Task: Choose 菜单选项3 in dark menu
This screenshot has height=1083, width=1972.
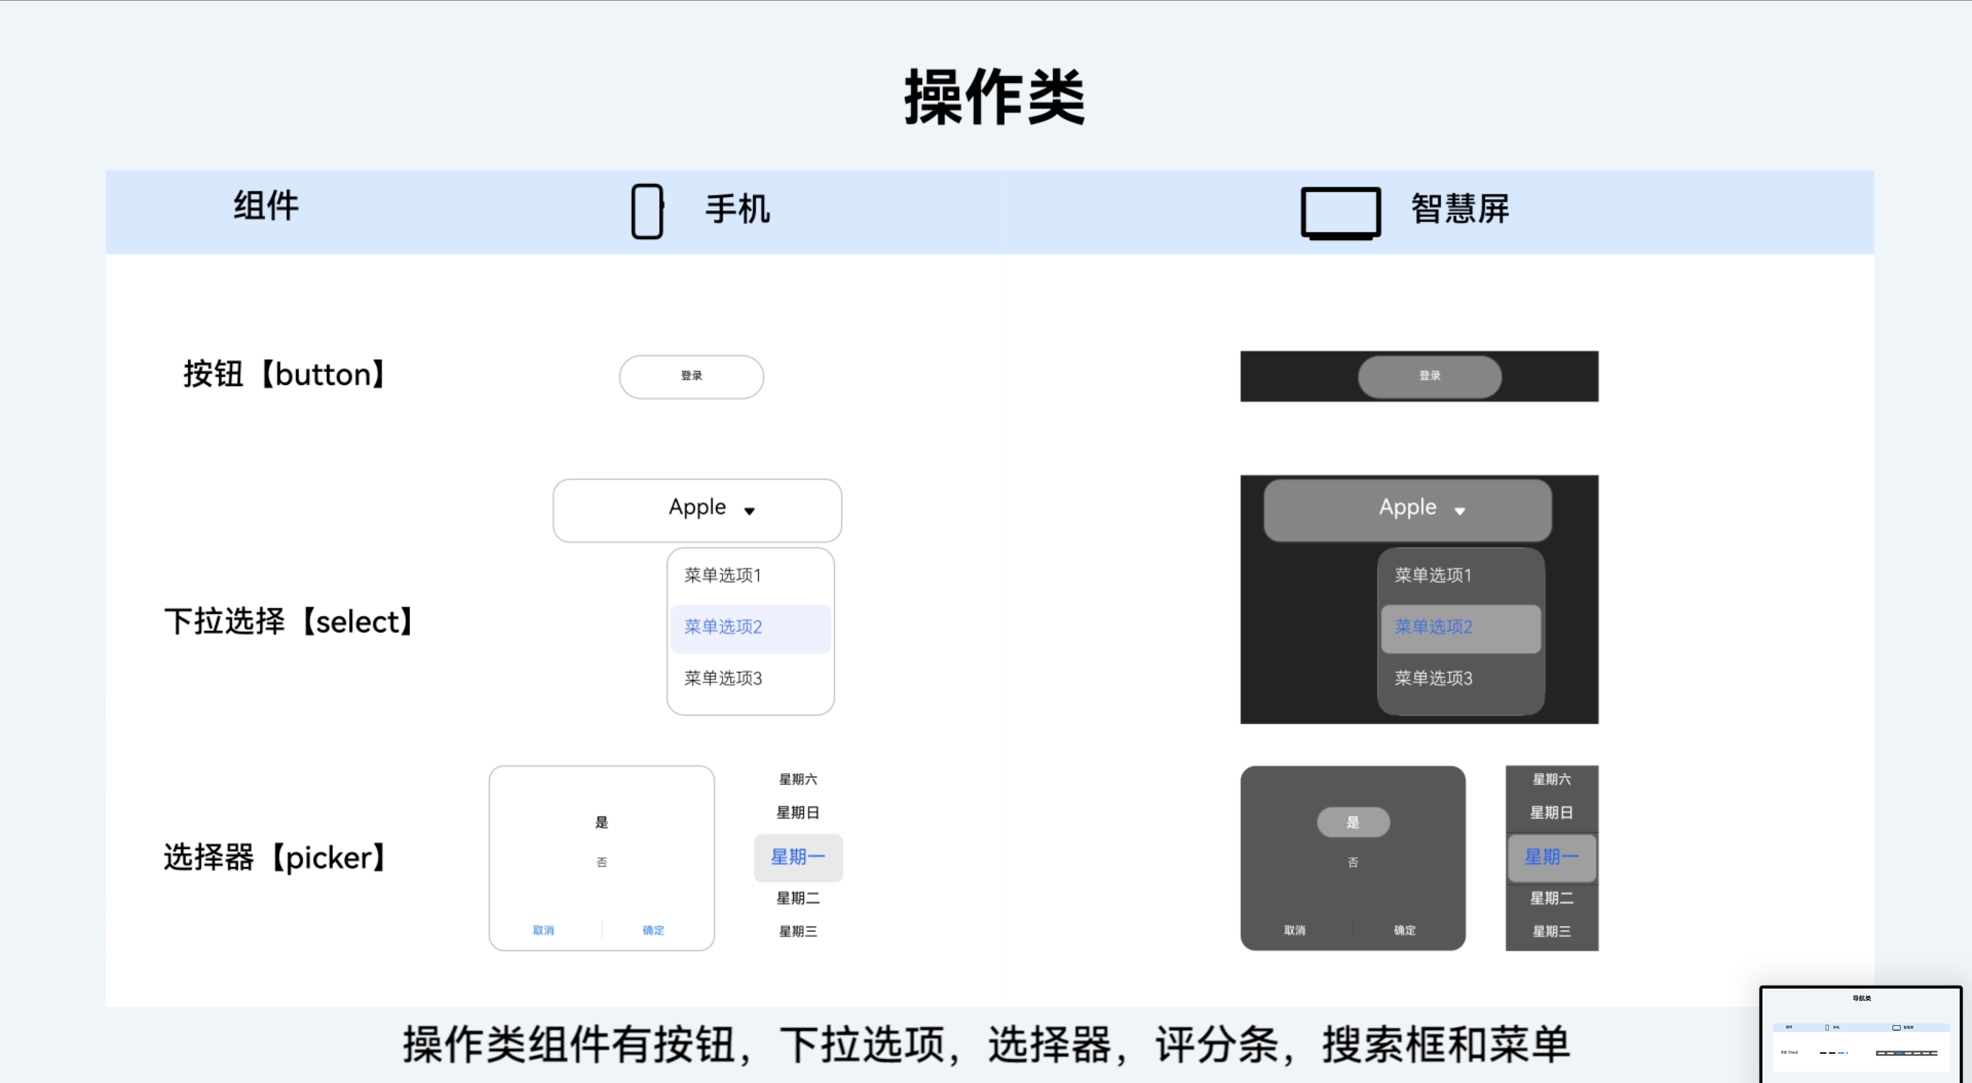Action: tap(1433, 678)
